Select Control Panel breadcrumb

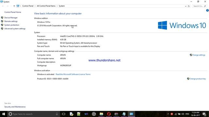(x=28, y=6)
